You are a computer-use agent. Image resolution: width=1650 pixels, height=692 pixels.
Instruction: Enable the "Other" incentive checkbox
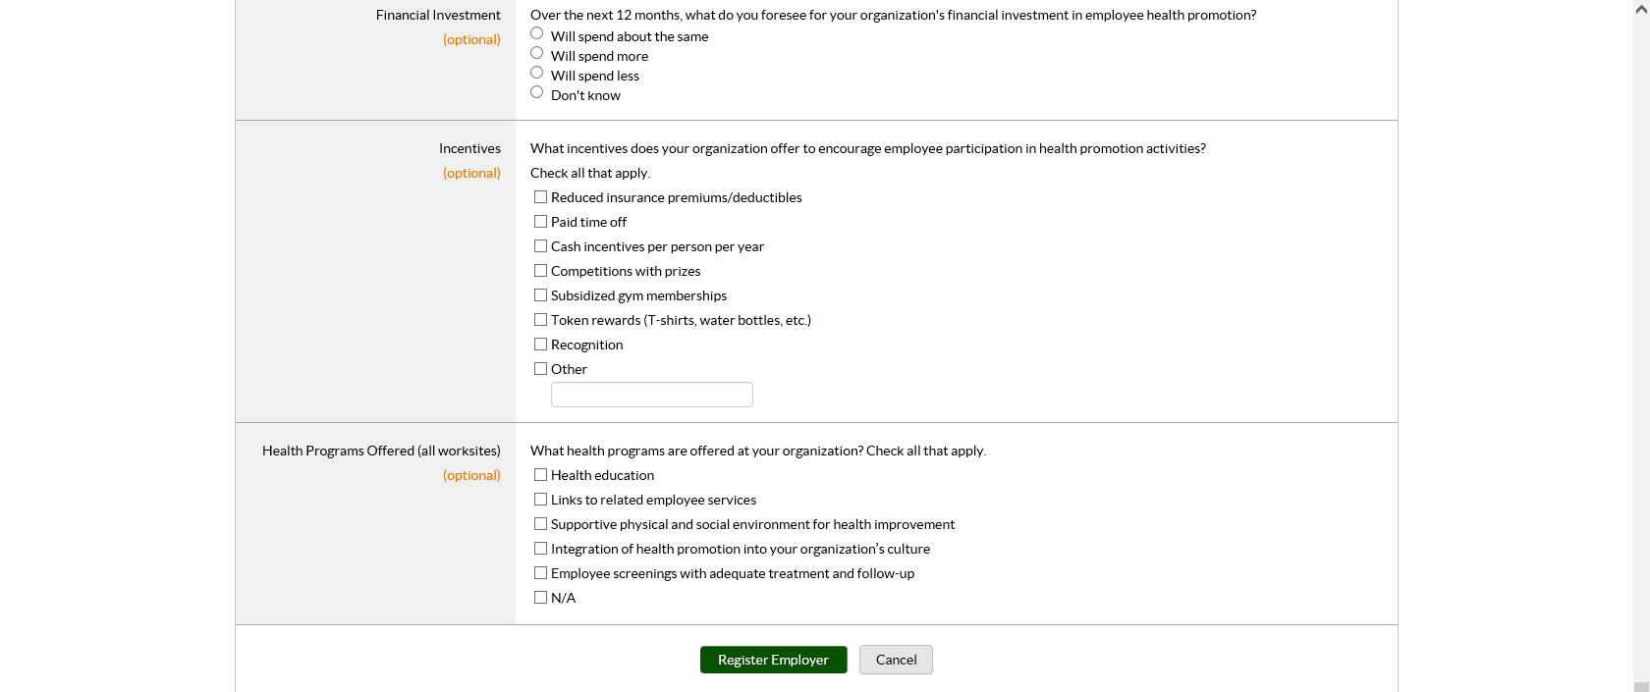pyautogui.click(x=540, y=369)
